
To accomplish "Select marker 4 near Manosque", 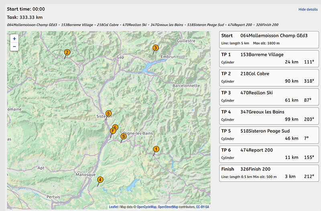I will tap(100, 180).
